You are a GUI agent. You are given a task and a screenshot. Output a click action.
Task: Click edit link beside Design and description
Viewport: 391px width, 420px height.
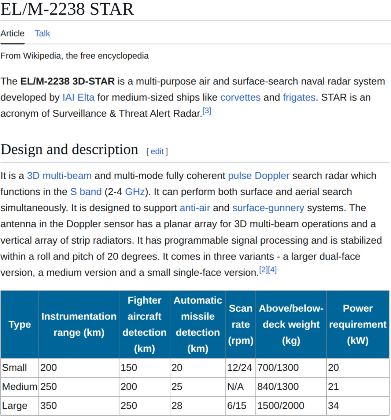[157, 151]
